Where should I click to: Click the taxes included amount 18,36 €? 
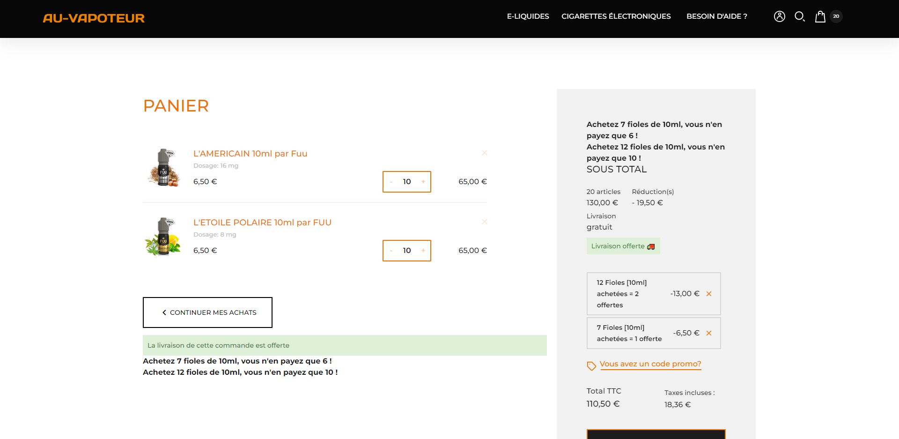[x=678, y=405]
